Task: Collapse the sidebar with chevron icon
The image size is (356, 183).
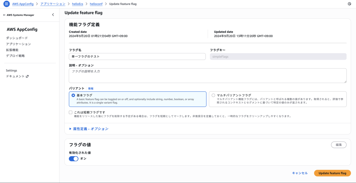Action: point(53,15)
